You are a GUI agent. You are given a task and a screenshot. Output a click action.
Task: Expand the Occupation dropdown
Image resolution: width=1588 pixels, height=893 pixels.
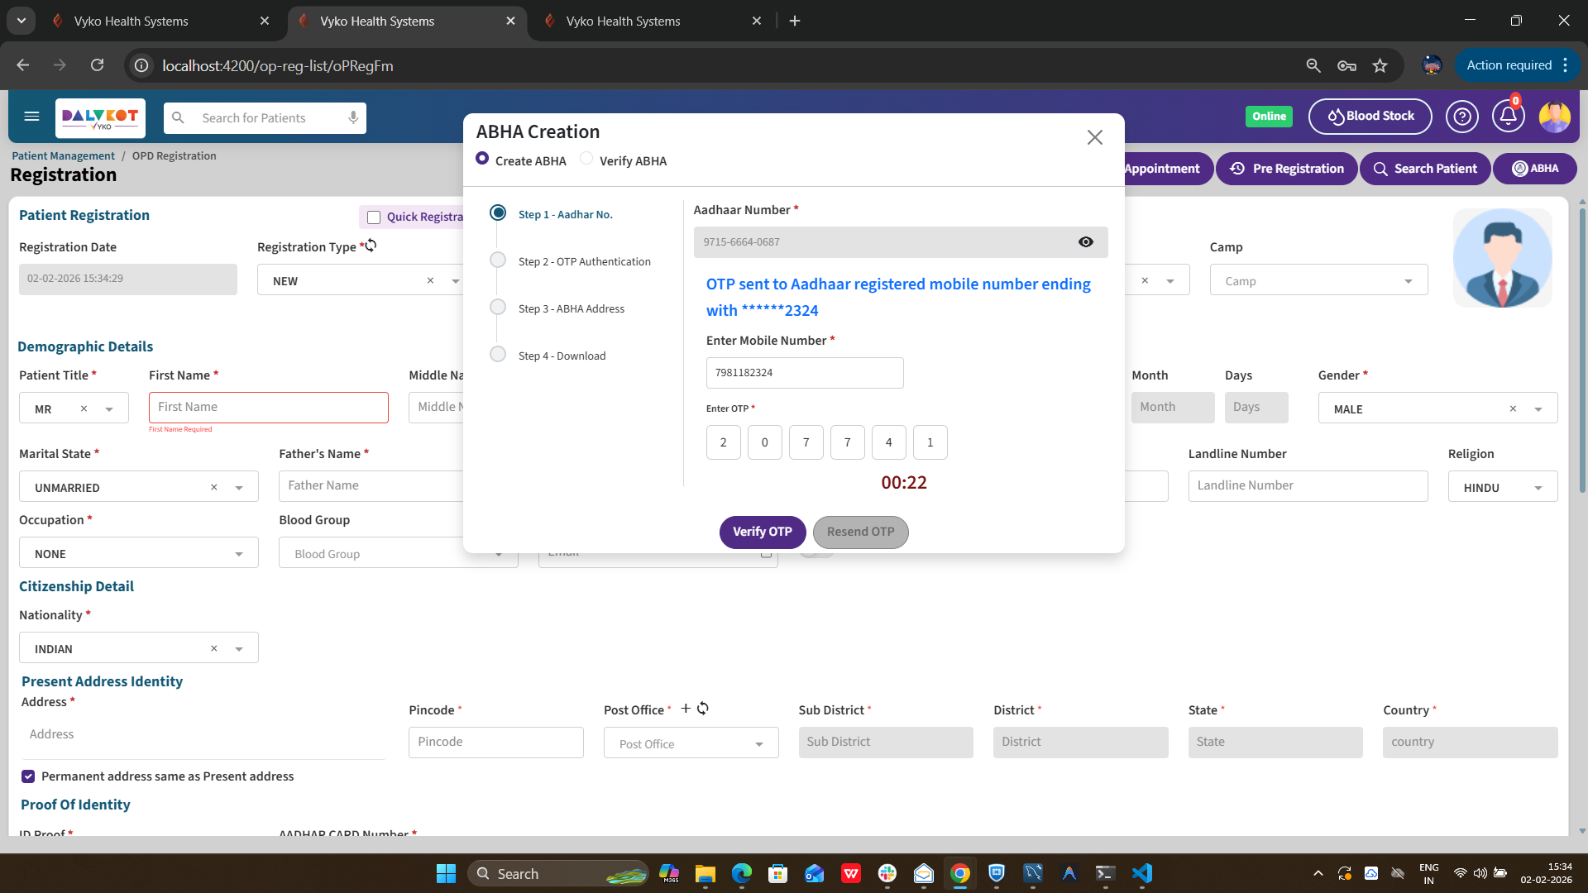[238, 554]
